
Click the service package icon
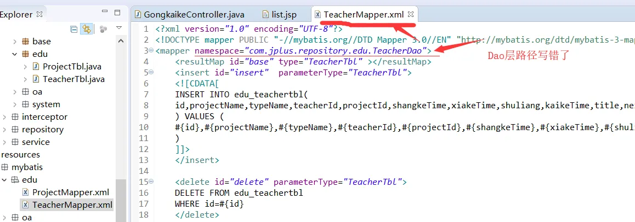[15, 142]
